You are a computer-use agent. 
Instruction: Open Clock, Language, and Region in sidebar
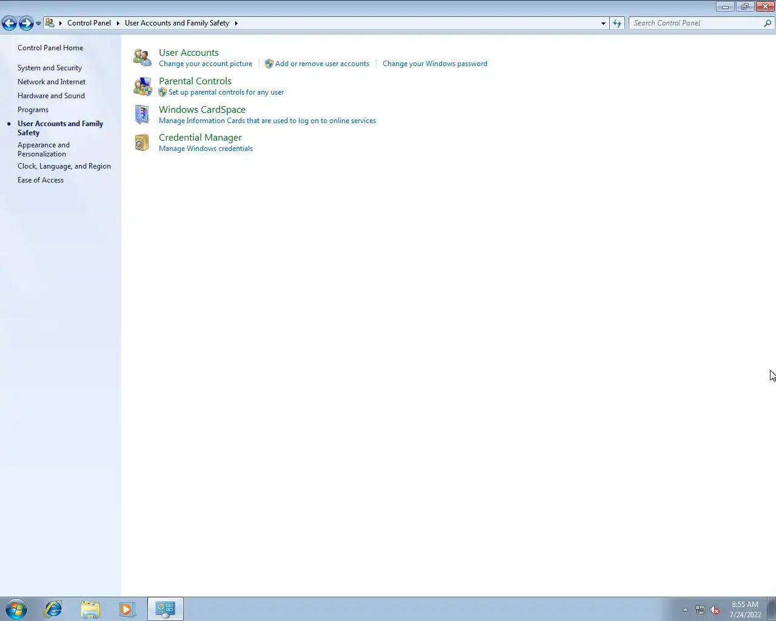pyautogui.click(x=64, y=166)
